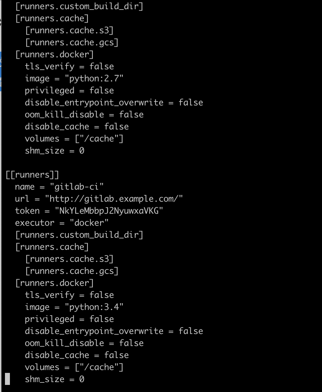
Task: Click the blue strip at the window's left edge
Action: [0, 71]
